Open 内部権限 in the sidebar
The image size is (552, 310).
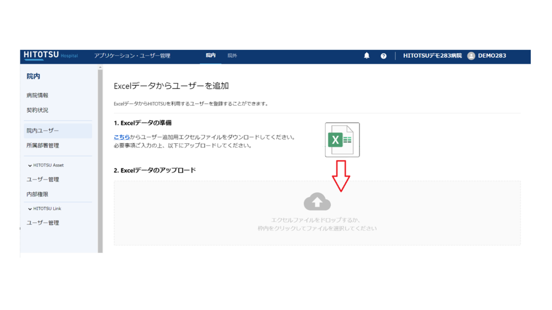coord(37,194)
